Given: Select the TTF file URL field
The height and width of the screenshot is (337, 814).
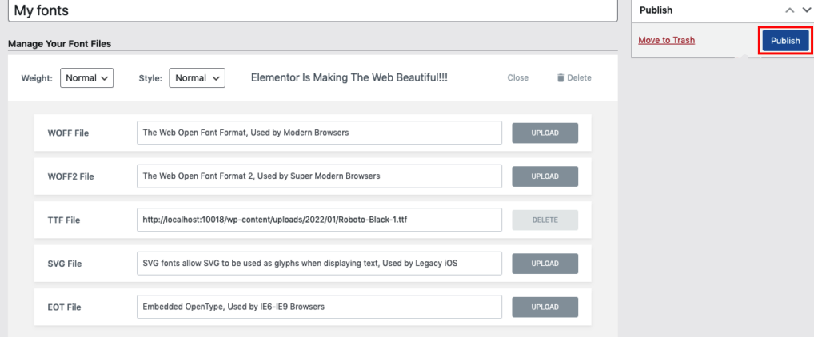Looking at the screenshot, I should 319,220.
